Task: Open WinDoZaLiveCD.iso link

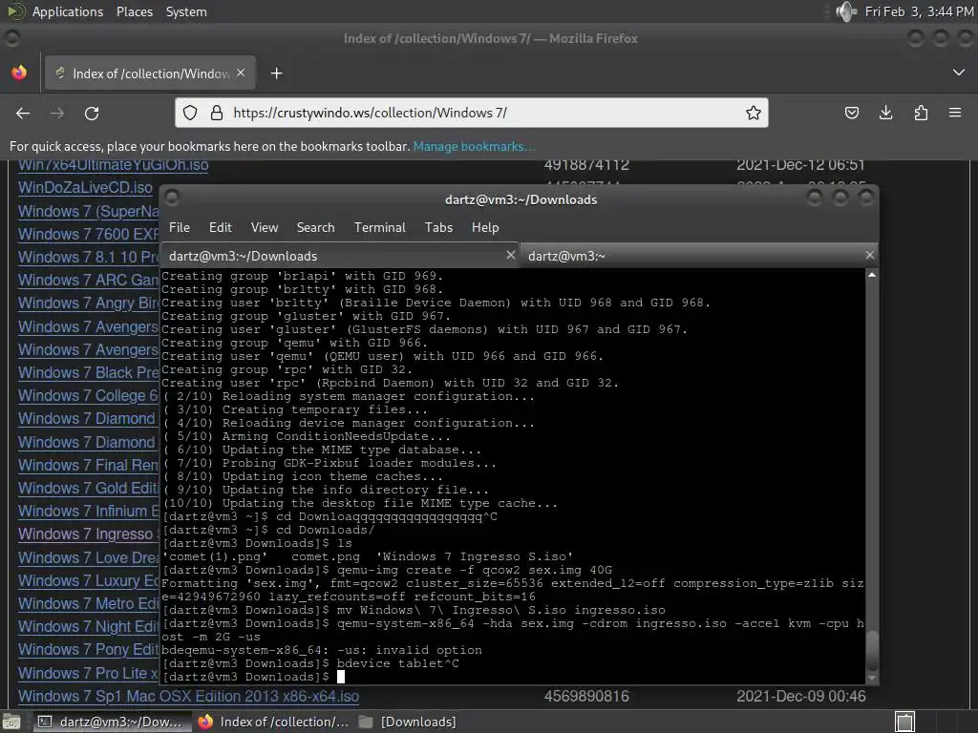Action: point(85,188)
